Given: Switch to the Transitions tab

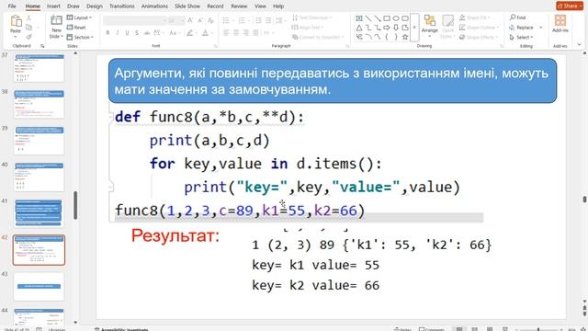Looking at the screenshot, I should (x=122, y=6).
